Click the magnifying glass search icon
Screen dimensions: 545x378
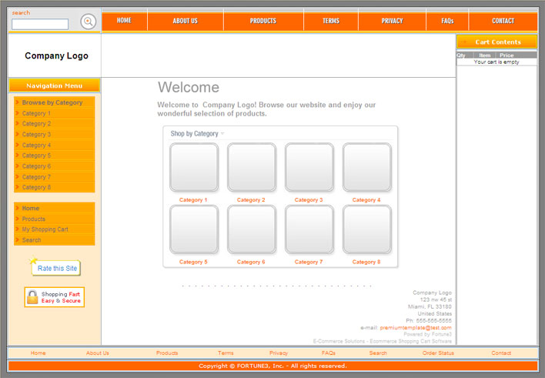[x=89, y=22]
